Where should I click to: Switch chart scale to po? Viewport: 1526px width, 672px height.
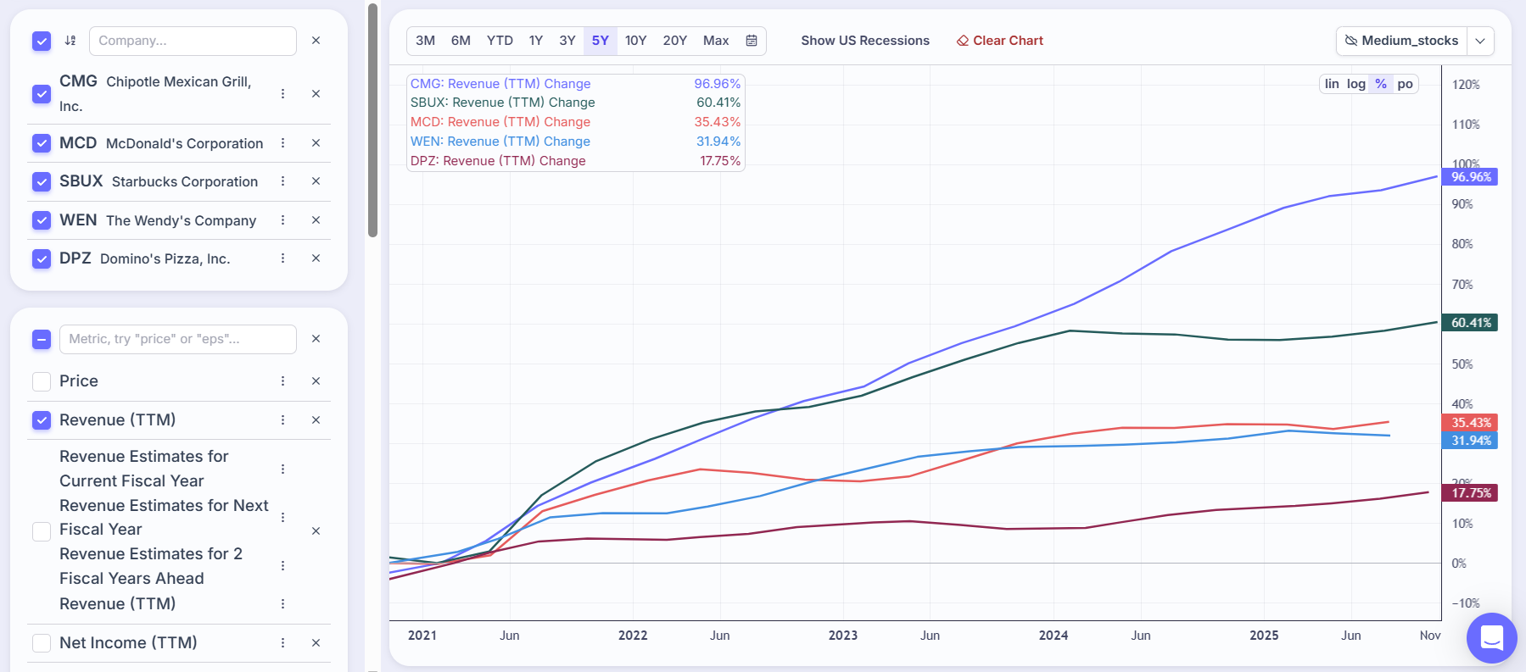[x=1406, y=84]
